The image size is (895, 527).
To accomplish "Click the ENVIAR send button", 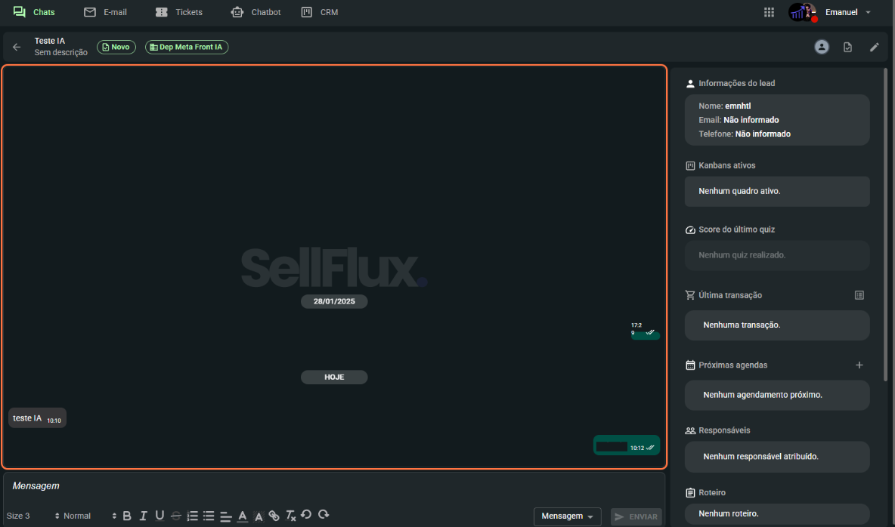I will [636, 516].
